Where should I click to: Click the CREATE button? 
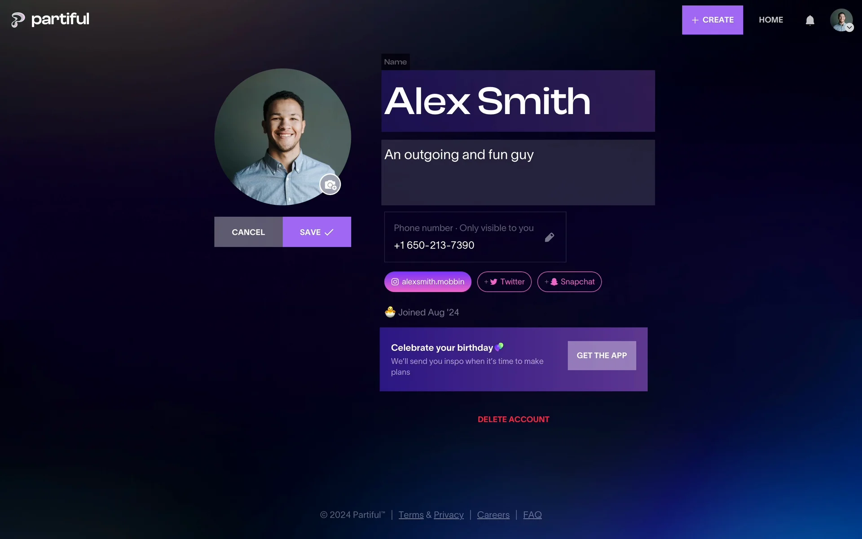pyautogui.click(x=712, y=20)
